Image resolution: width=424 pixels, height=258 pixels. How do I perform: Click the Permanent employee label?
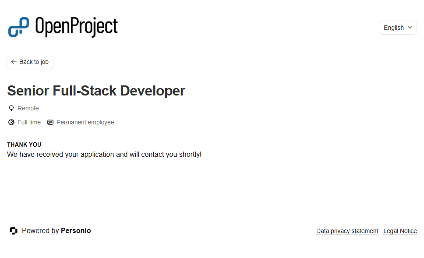pos(85,122)
